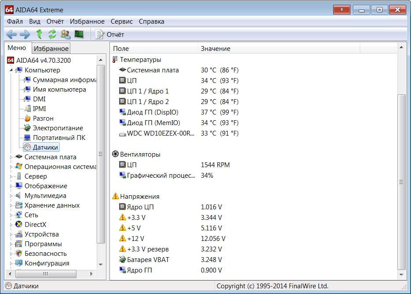Image resolution: width=411 pixels, height=294 pixels.
Task: Click the Back navigation arrow icon
Action: pos(11,34)
